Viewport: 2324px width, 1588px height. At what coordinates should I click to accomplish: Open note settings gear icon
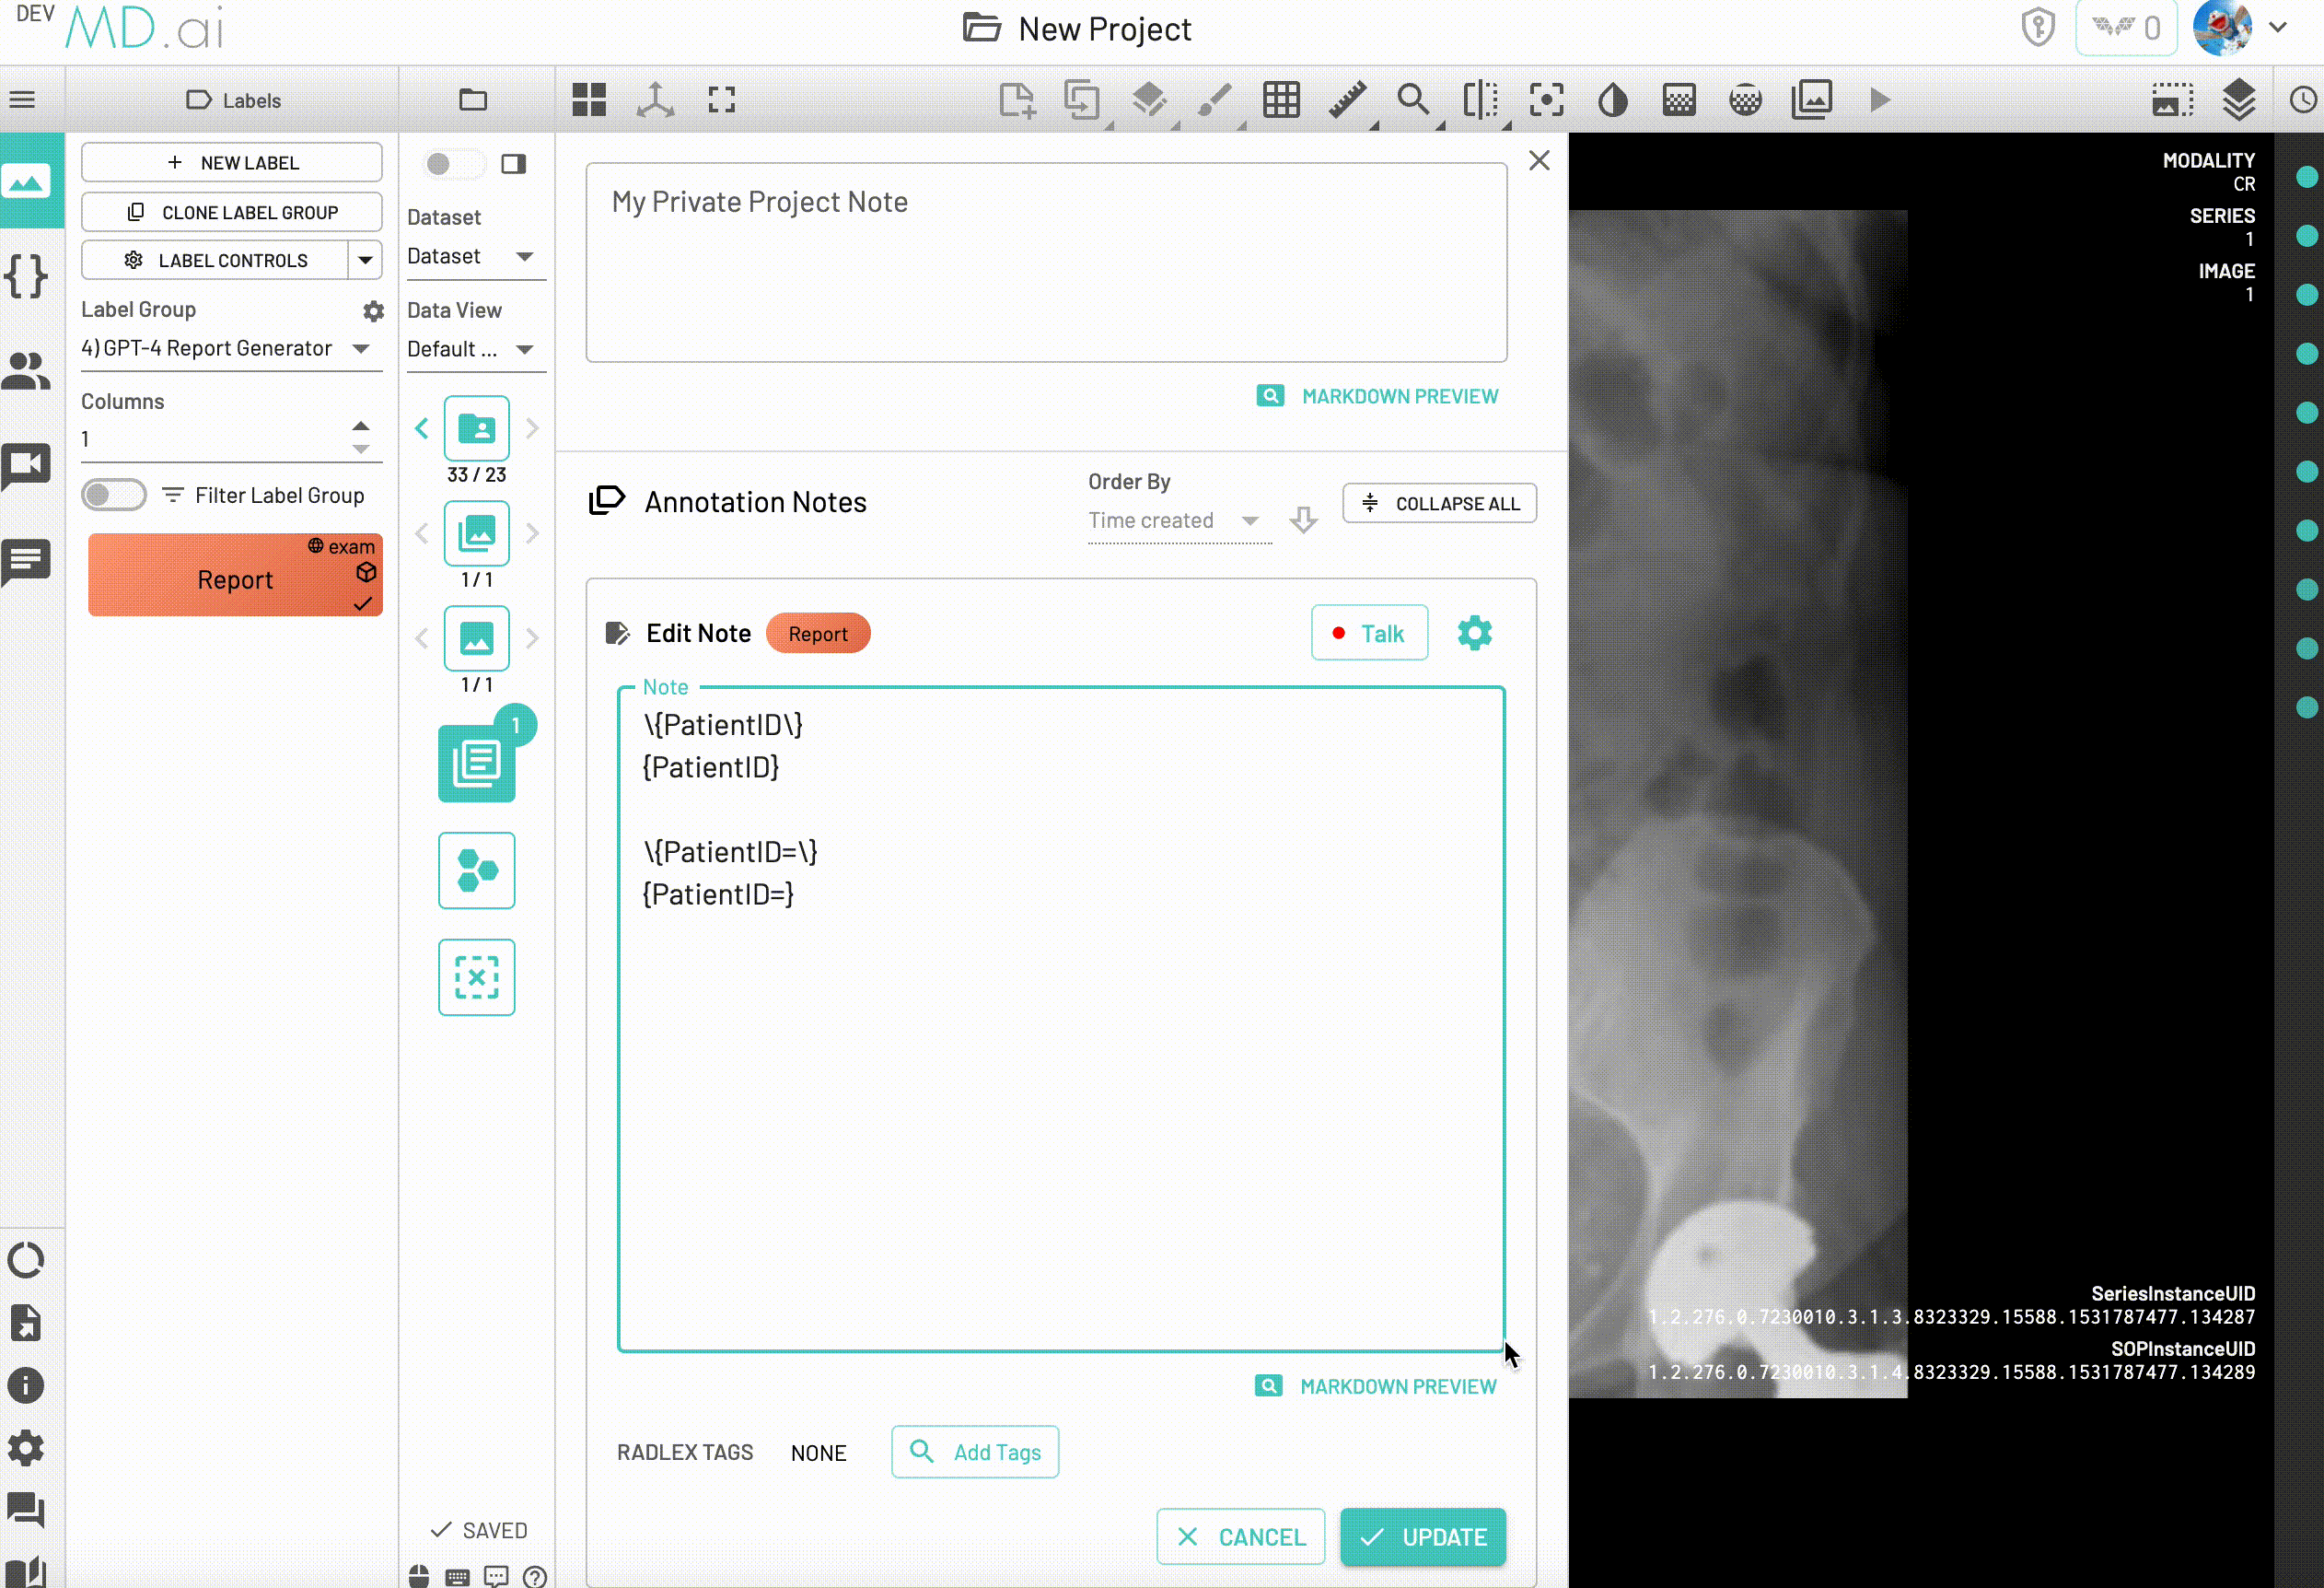click(x=1474, y=634)
